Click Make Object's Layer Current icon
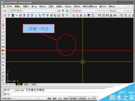Screen dimensions: 135x101 [59, 11]
